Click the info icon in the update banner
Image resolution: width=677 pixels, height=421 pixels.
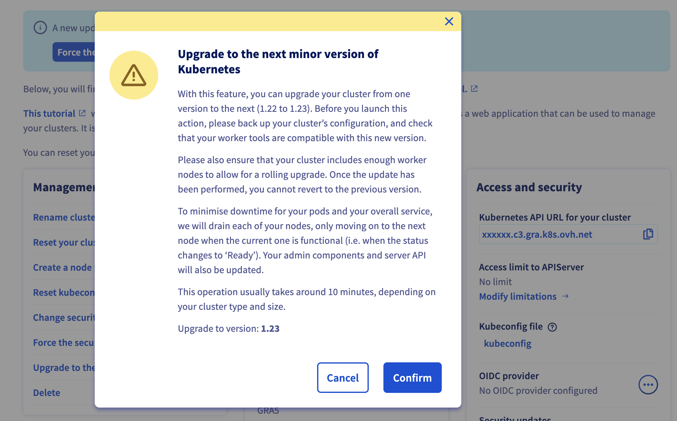tap(40, 28)
